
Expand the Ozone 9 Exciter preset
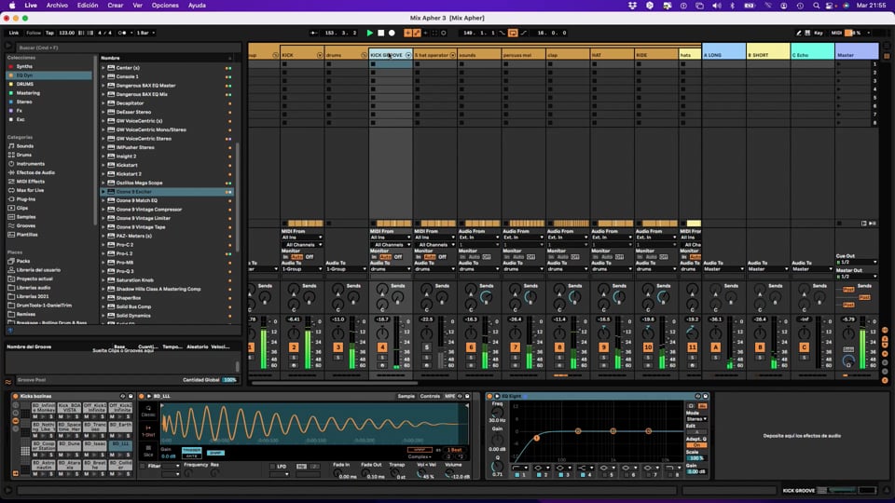point(103,192)
